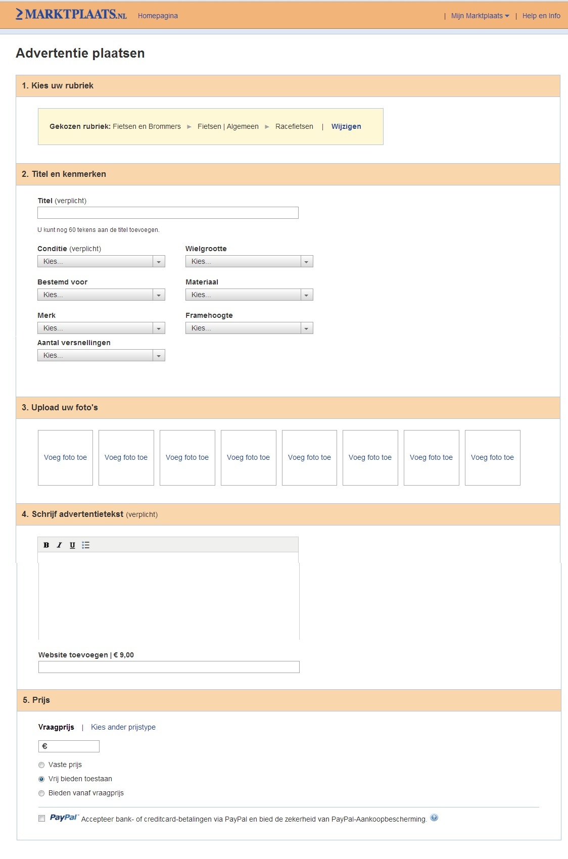Click Kies ander prijstype link

(x=123, y=727)
